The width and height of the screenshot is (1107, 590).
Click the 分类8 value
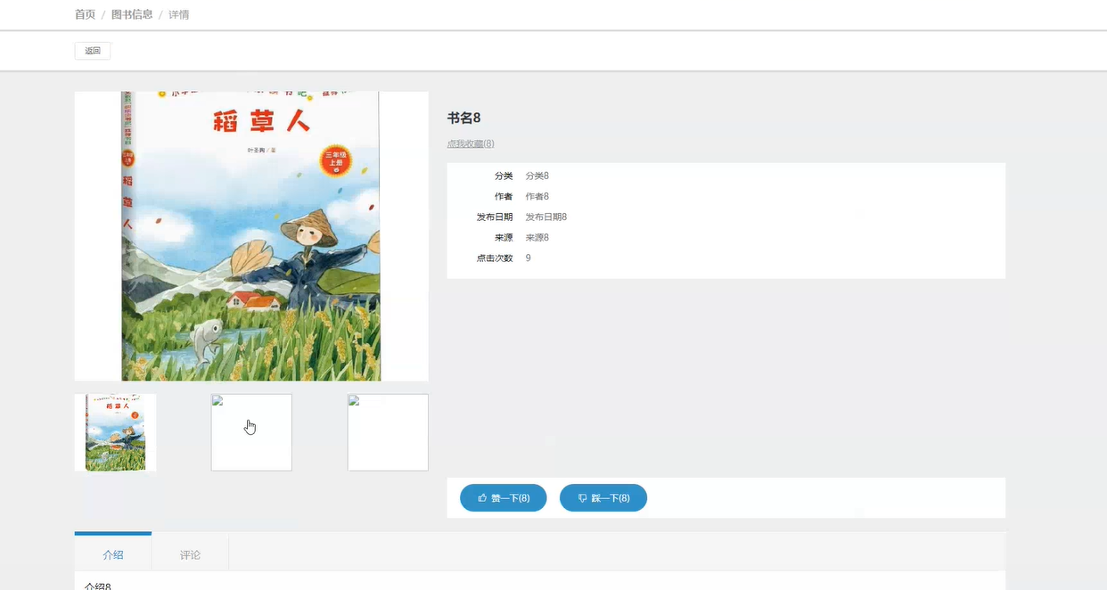click(x=537, y=176)
